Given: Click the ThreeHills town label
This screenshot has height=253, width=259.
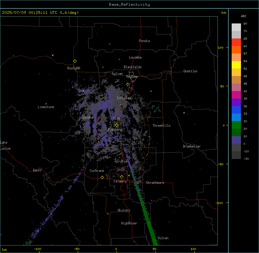Looking at the screenshot, I should click(x=161, y=126).
